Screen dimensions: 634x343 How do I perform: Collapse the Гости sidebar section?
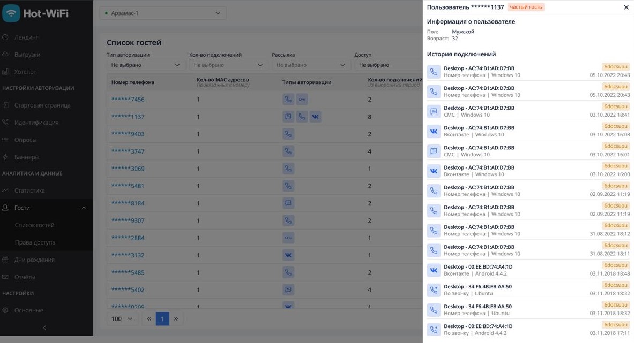tap(84, 208)
